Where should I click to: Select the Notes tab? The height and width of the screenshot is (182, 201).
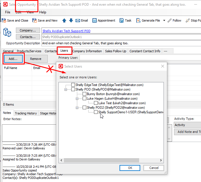[7, 113]
